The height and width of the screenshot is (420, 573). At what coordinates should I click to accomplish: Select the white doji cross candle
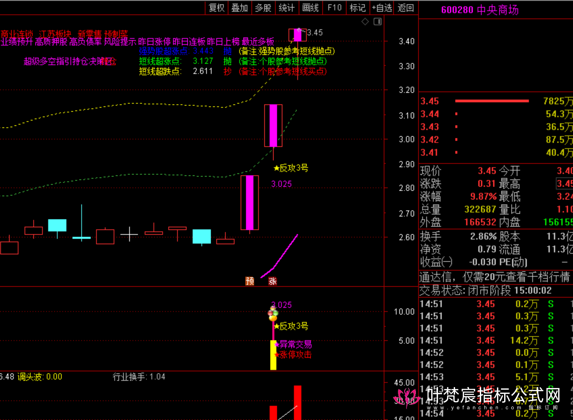(129, 234)
